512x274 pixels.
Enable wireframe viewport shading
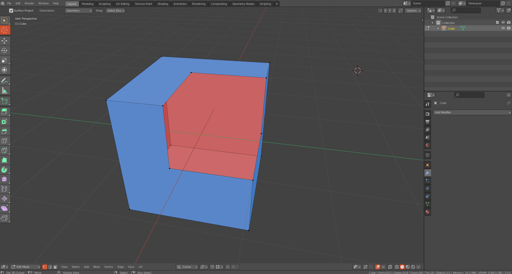tap(397, 267)
